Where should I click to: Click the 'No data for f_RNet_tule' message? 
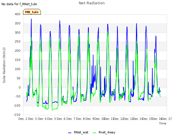pyautogui.click(x=19, y=4)
